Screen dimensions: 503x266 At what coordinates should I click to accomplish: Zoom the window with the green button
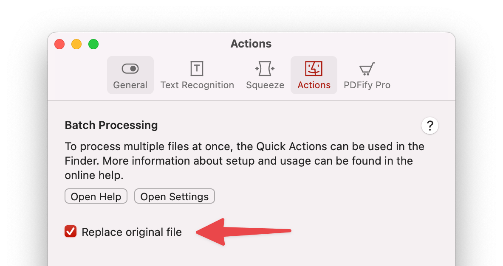click(93, 44)
